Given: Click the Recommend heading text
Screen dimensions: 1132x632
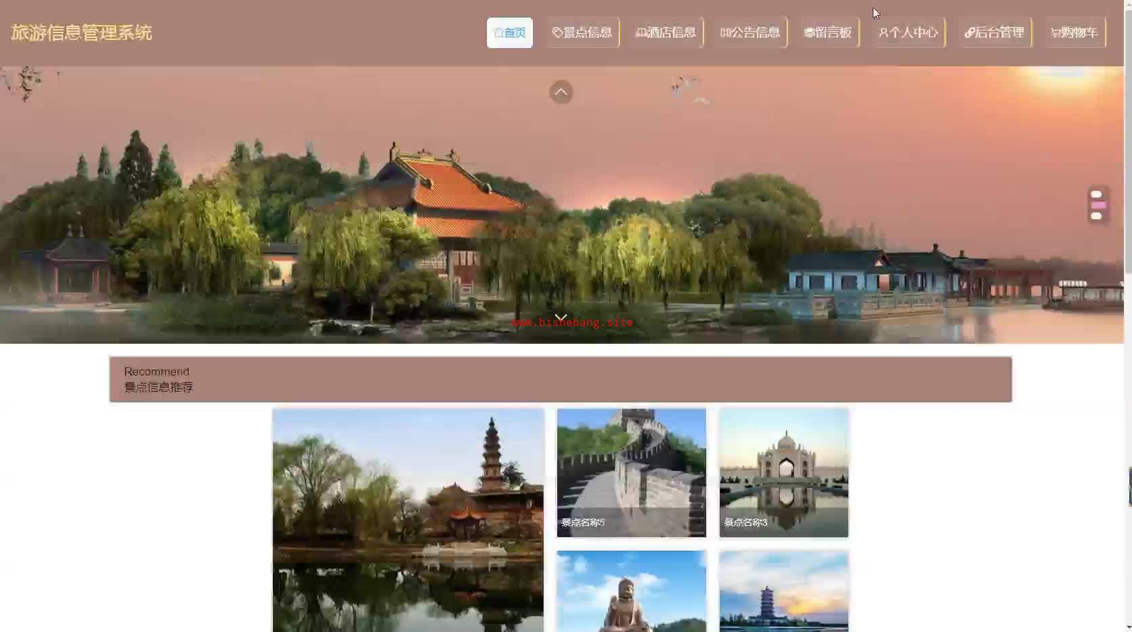Looking at the screenshot, I should 156,371.
